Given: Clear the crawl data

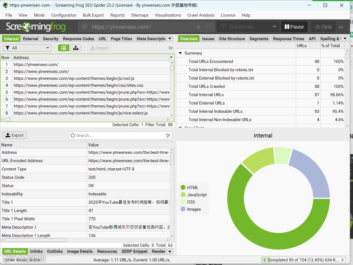Looking at the screenshot, I should tap(323, 27).
